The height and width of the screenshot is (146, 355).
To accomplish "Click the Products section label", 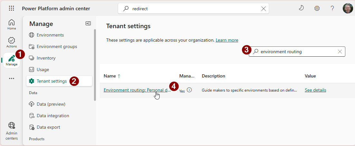I will tap(37, 139).
